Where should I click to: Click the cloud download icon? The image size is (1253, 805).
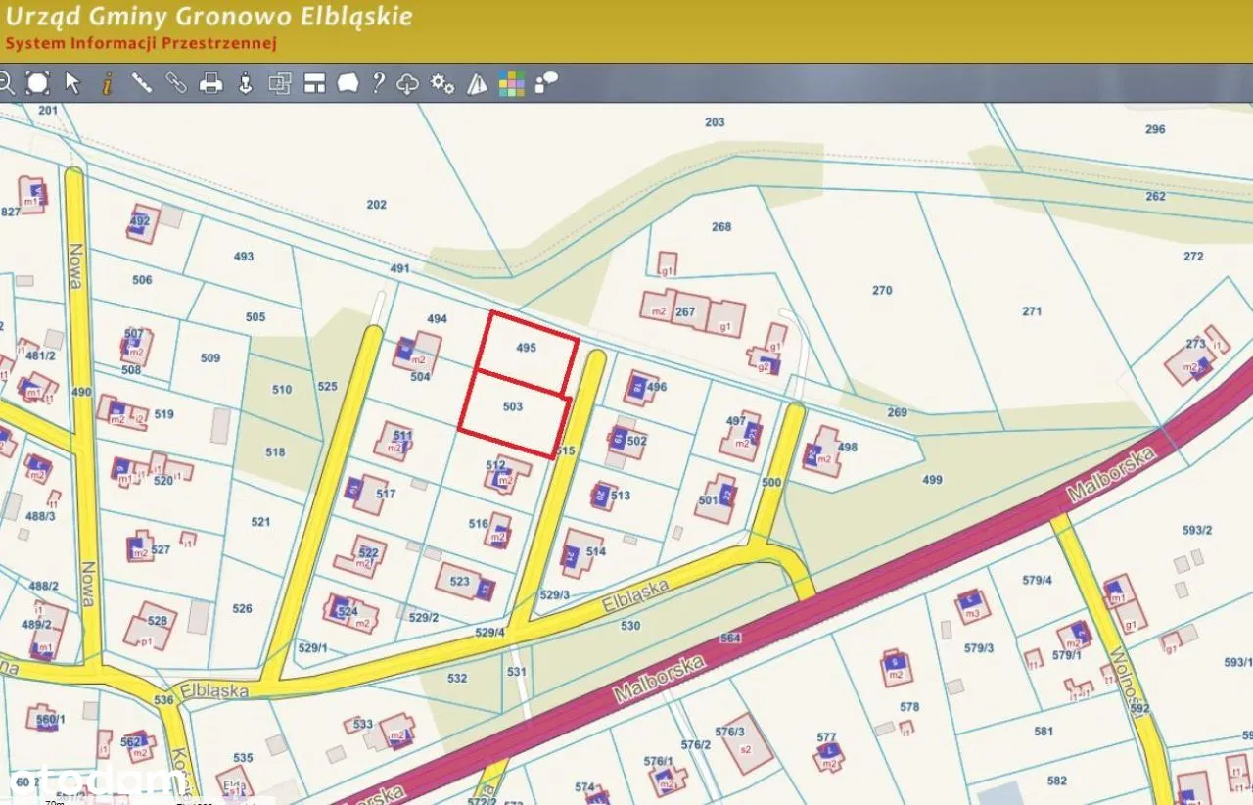[408, 84]
